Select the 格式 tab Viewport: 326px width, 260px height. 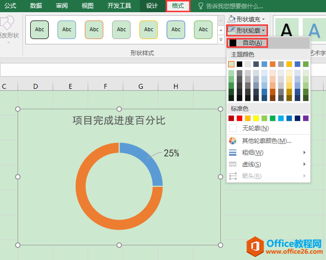click(x=178, y=6)
